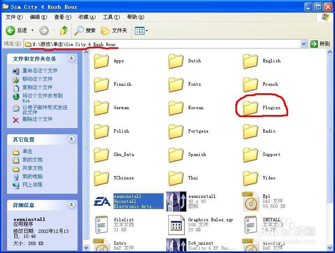The image size is (335, 253).
Task: Click file pane scrollbar up arrow
Action: tap(330, 52)
